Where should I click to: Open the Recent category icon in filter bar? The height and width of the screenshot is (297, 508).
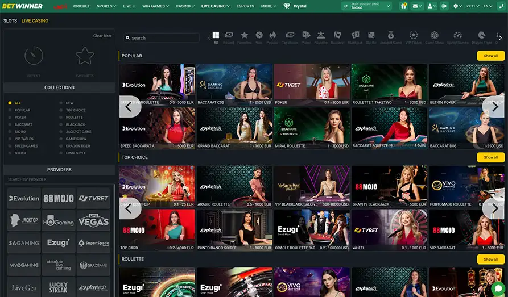tap(229, 35)
